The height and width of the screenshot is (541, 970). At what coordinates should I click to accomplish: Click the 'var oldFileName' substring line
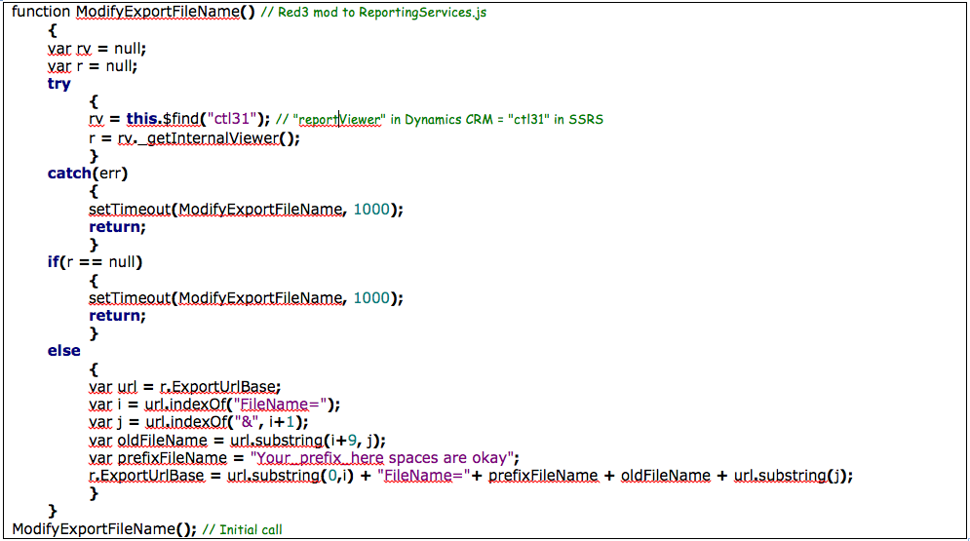pyautogui.click(x=238, y=441)
